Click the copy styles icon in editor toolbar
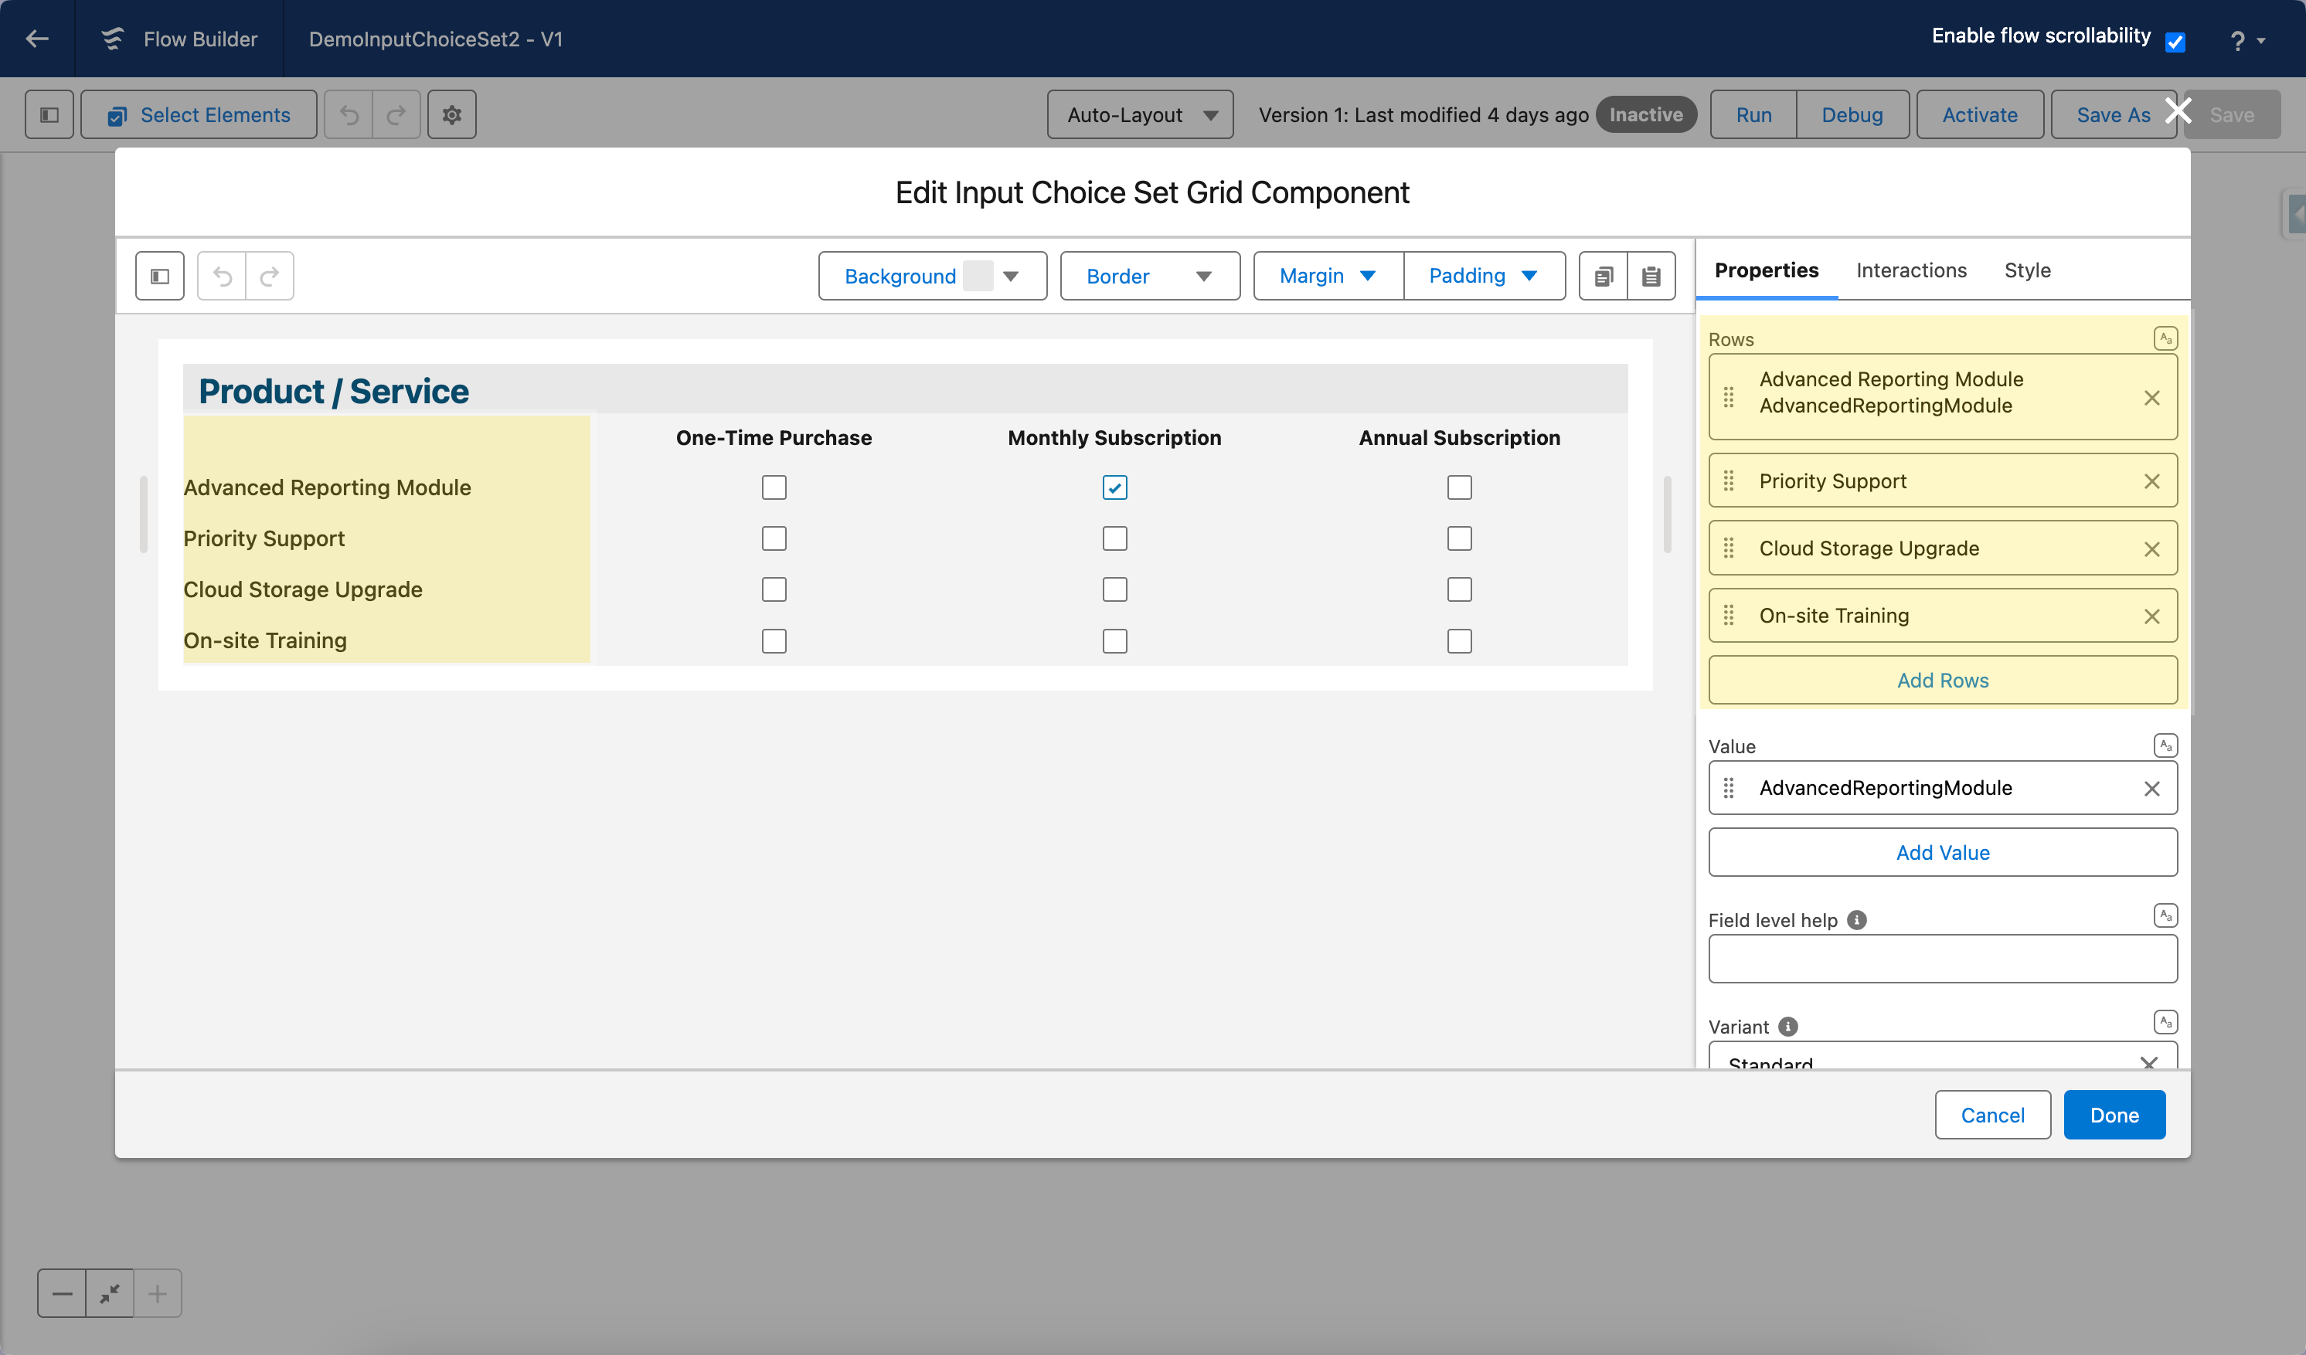Screen dimensions: 2306x1355 point(1604,277)
